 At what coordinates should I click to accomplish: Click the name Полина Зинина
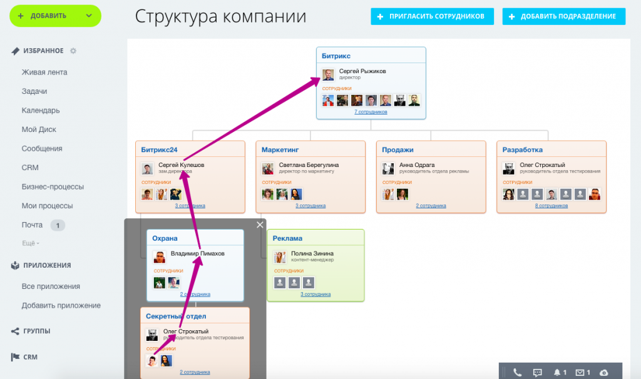pos(312,254)
